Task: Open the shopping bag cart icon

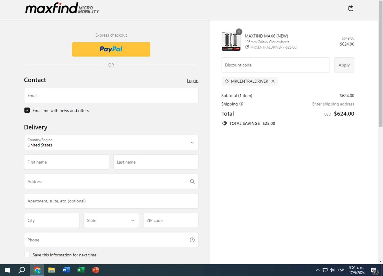Action: click(351, 8)
